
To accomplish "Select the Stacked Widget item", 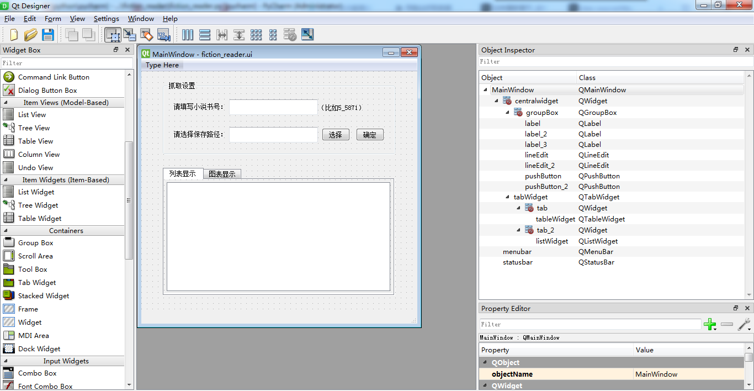I will 44,295.
